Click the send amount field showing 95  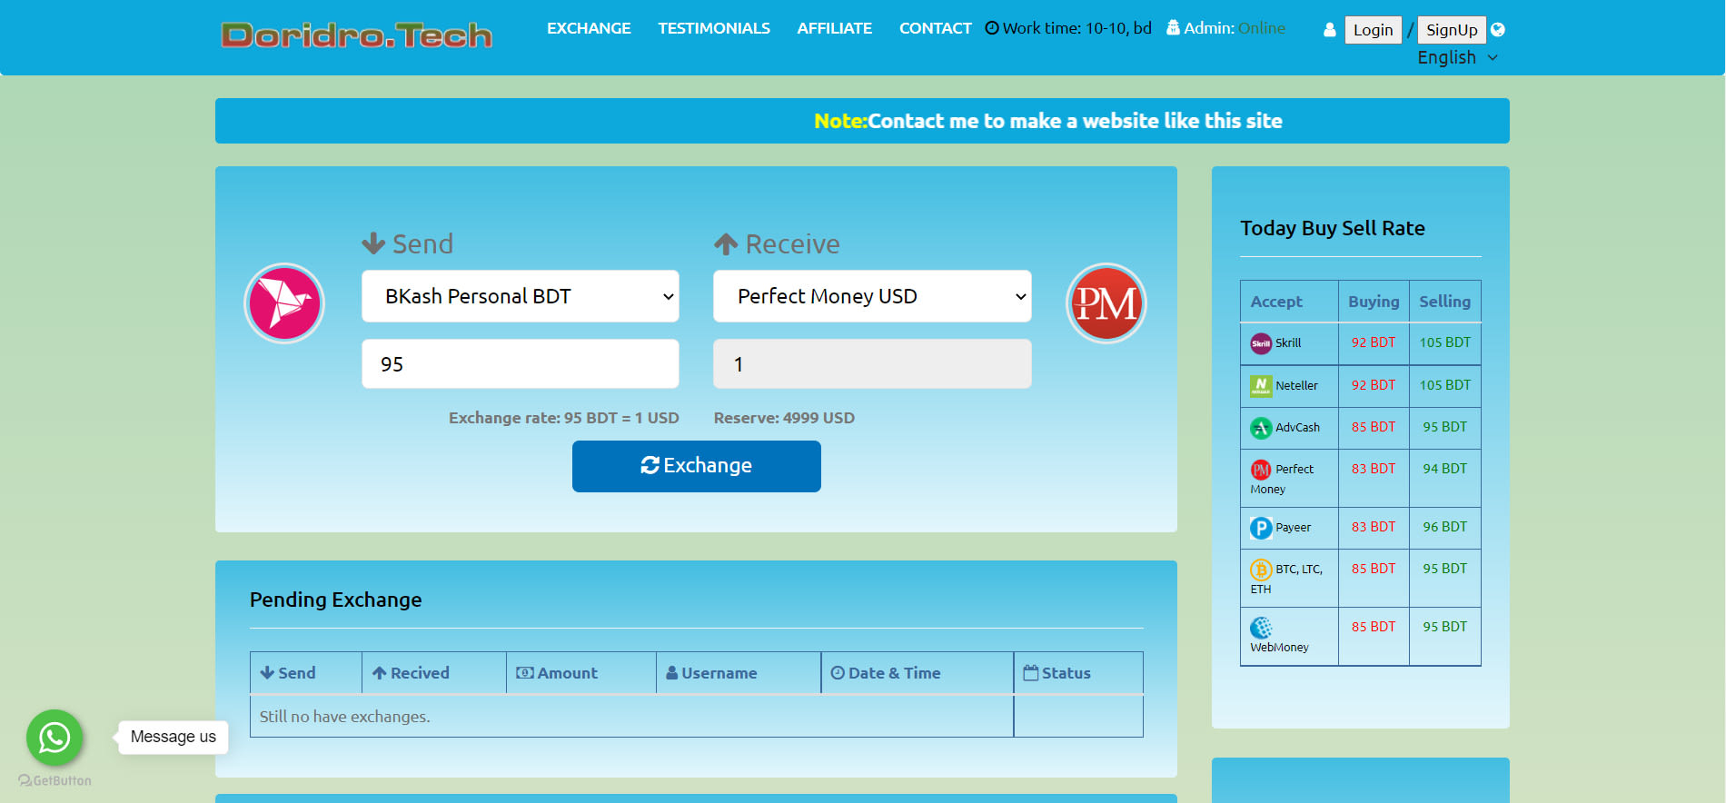click(521, 364)
